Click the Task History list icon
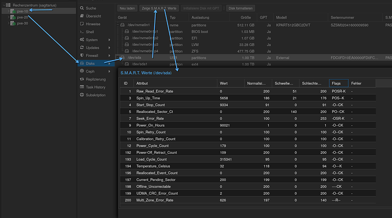The height and width of the screenshot is (218, 392). [x=82, y=87]
